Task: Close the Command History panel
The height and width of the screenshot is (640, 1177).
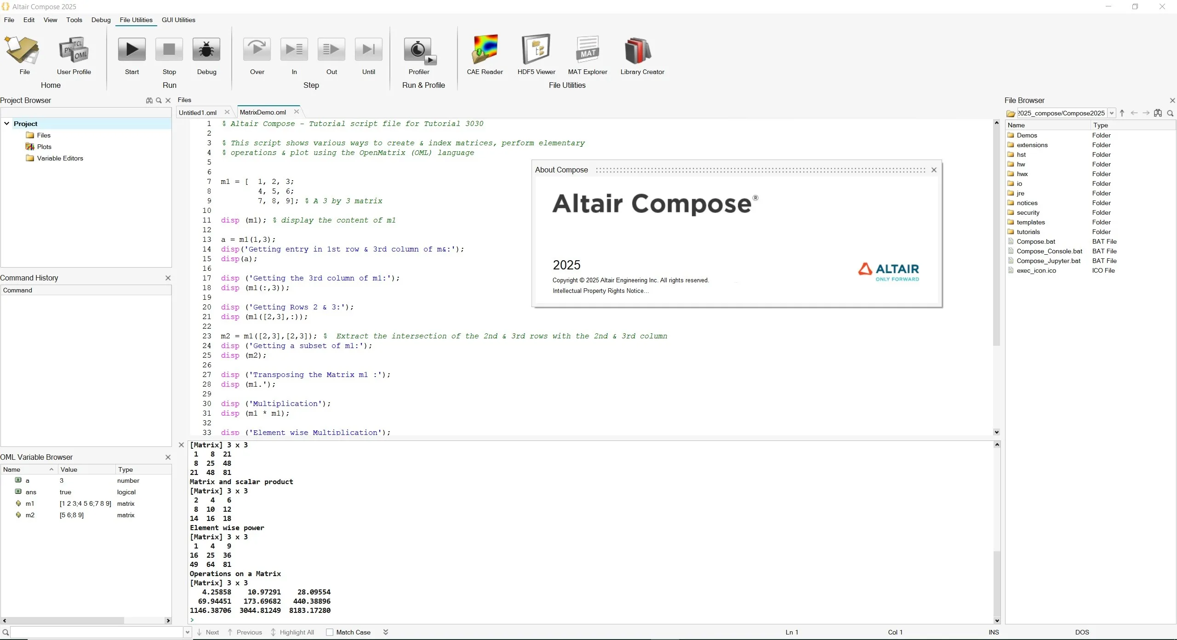Action: (x=168, y=278)
